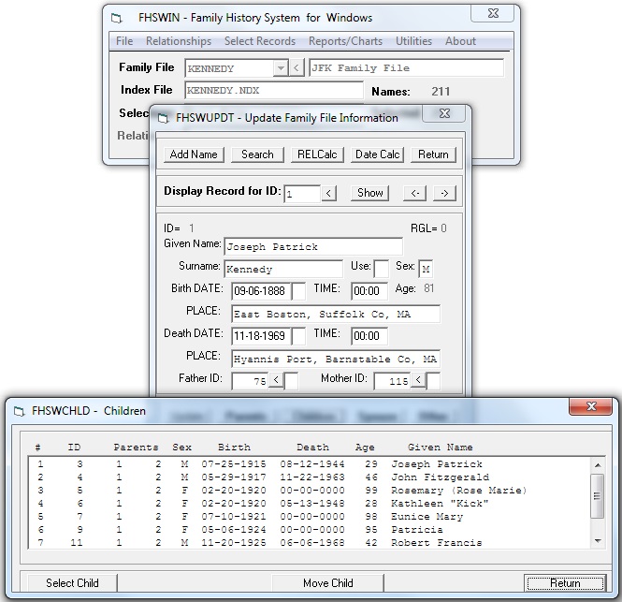Click the Death TIME field
The width and height of the screenshot is (622, 602).
[369, 336]
